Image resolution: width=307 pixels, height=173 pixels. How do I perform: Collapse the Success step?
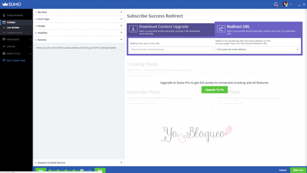[78, 40]
